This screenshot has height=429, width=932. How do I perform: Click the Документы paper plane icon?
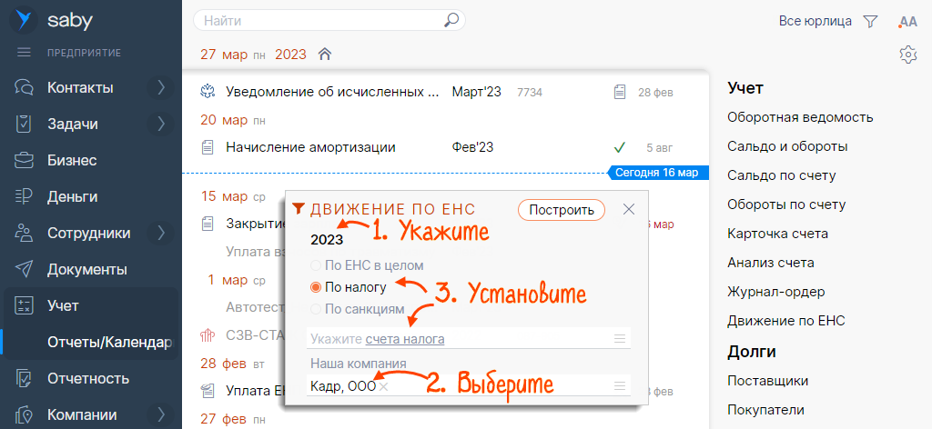[24, 269]
